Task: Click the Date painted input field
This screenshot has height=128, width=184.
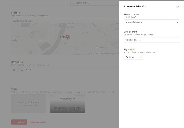Action: 152,40
